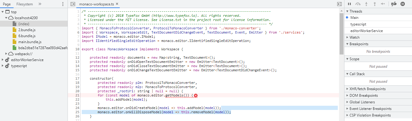This screenshot has height=121, width=412.
Task: Hide the debugger sidebar
Action: 339,4
